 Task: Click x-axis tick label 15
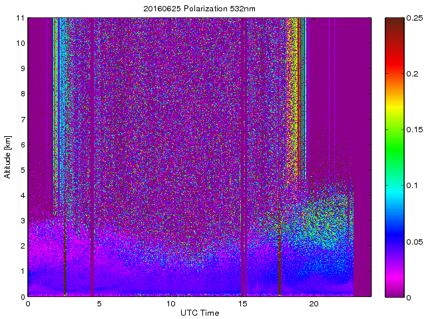point(242,304)
